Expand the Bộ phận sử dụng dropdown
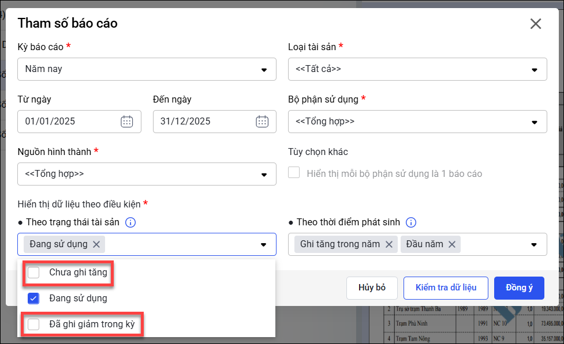Screen dimensions: 564x344 (x=534, y=122)
